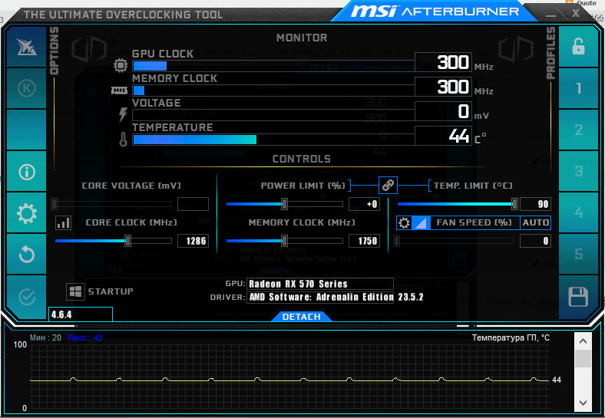Click the Memory Clock slider handle
This screenshot has height=418, width=605.
(x=284, y=241)
